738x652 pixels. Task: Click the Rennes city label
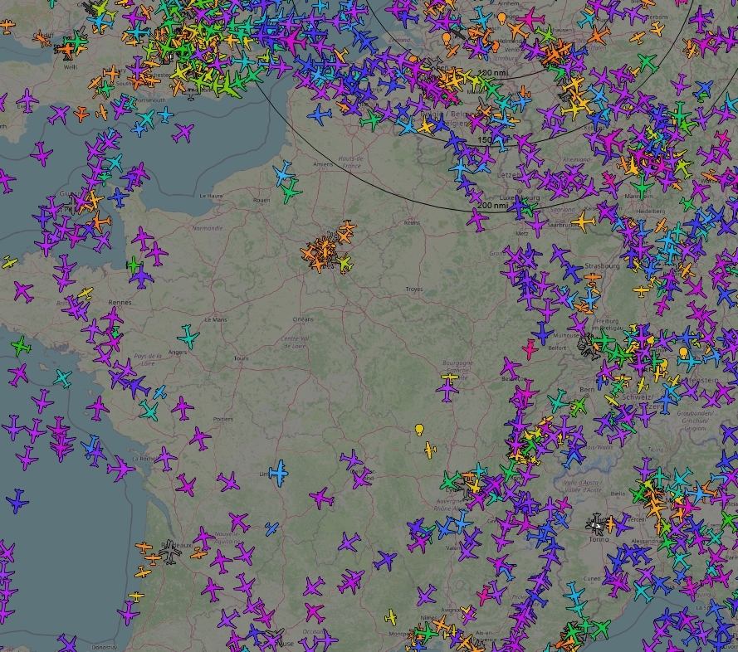[x=120, y=303]
